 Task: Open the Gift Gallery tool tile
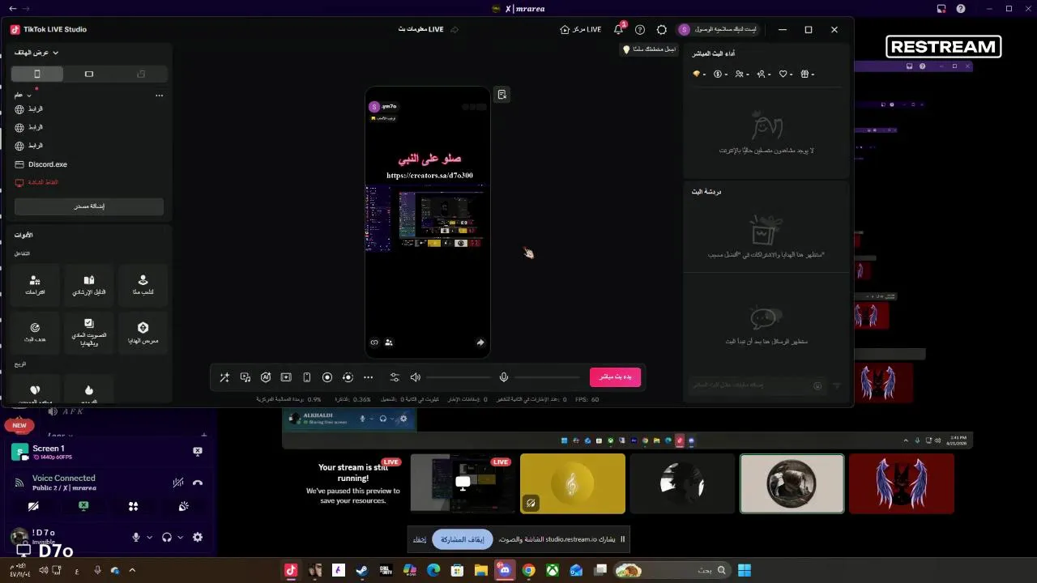point(143,332)
